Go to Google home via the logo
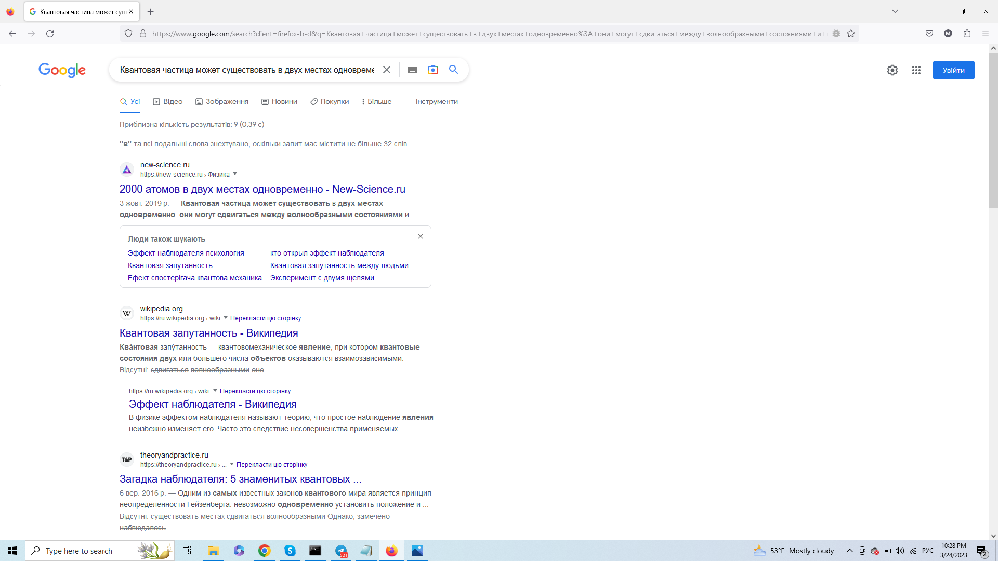The width and height of the screenshot is (998, 561). (62, 70)
